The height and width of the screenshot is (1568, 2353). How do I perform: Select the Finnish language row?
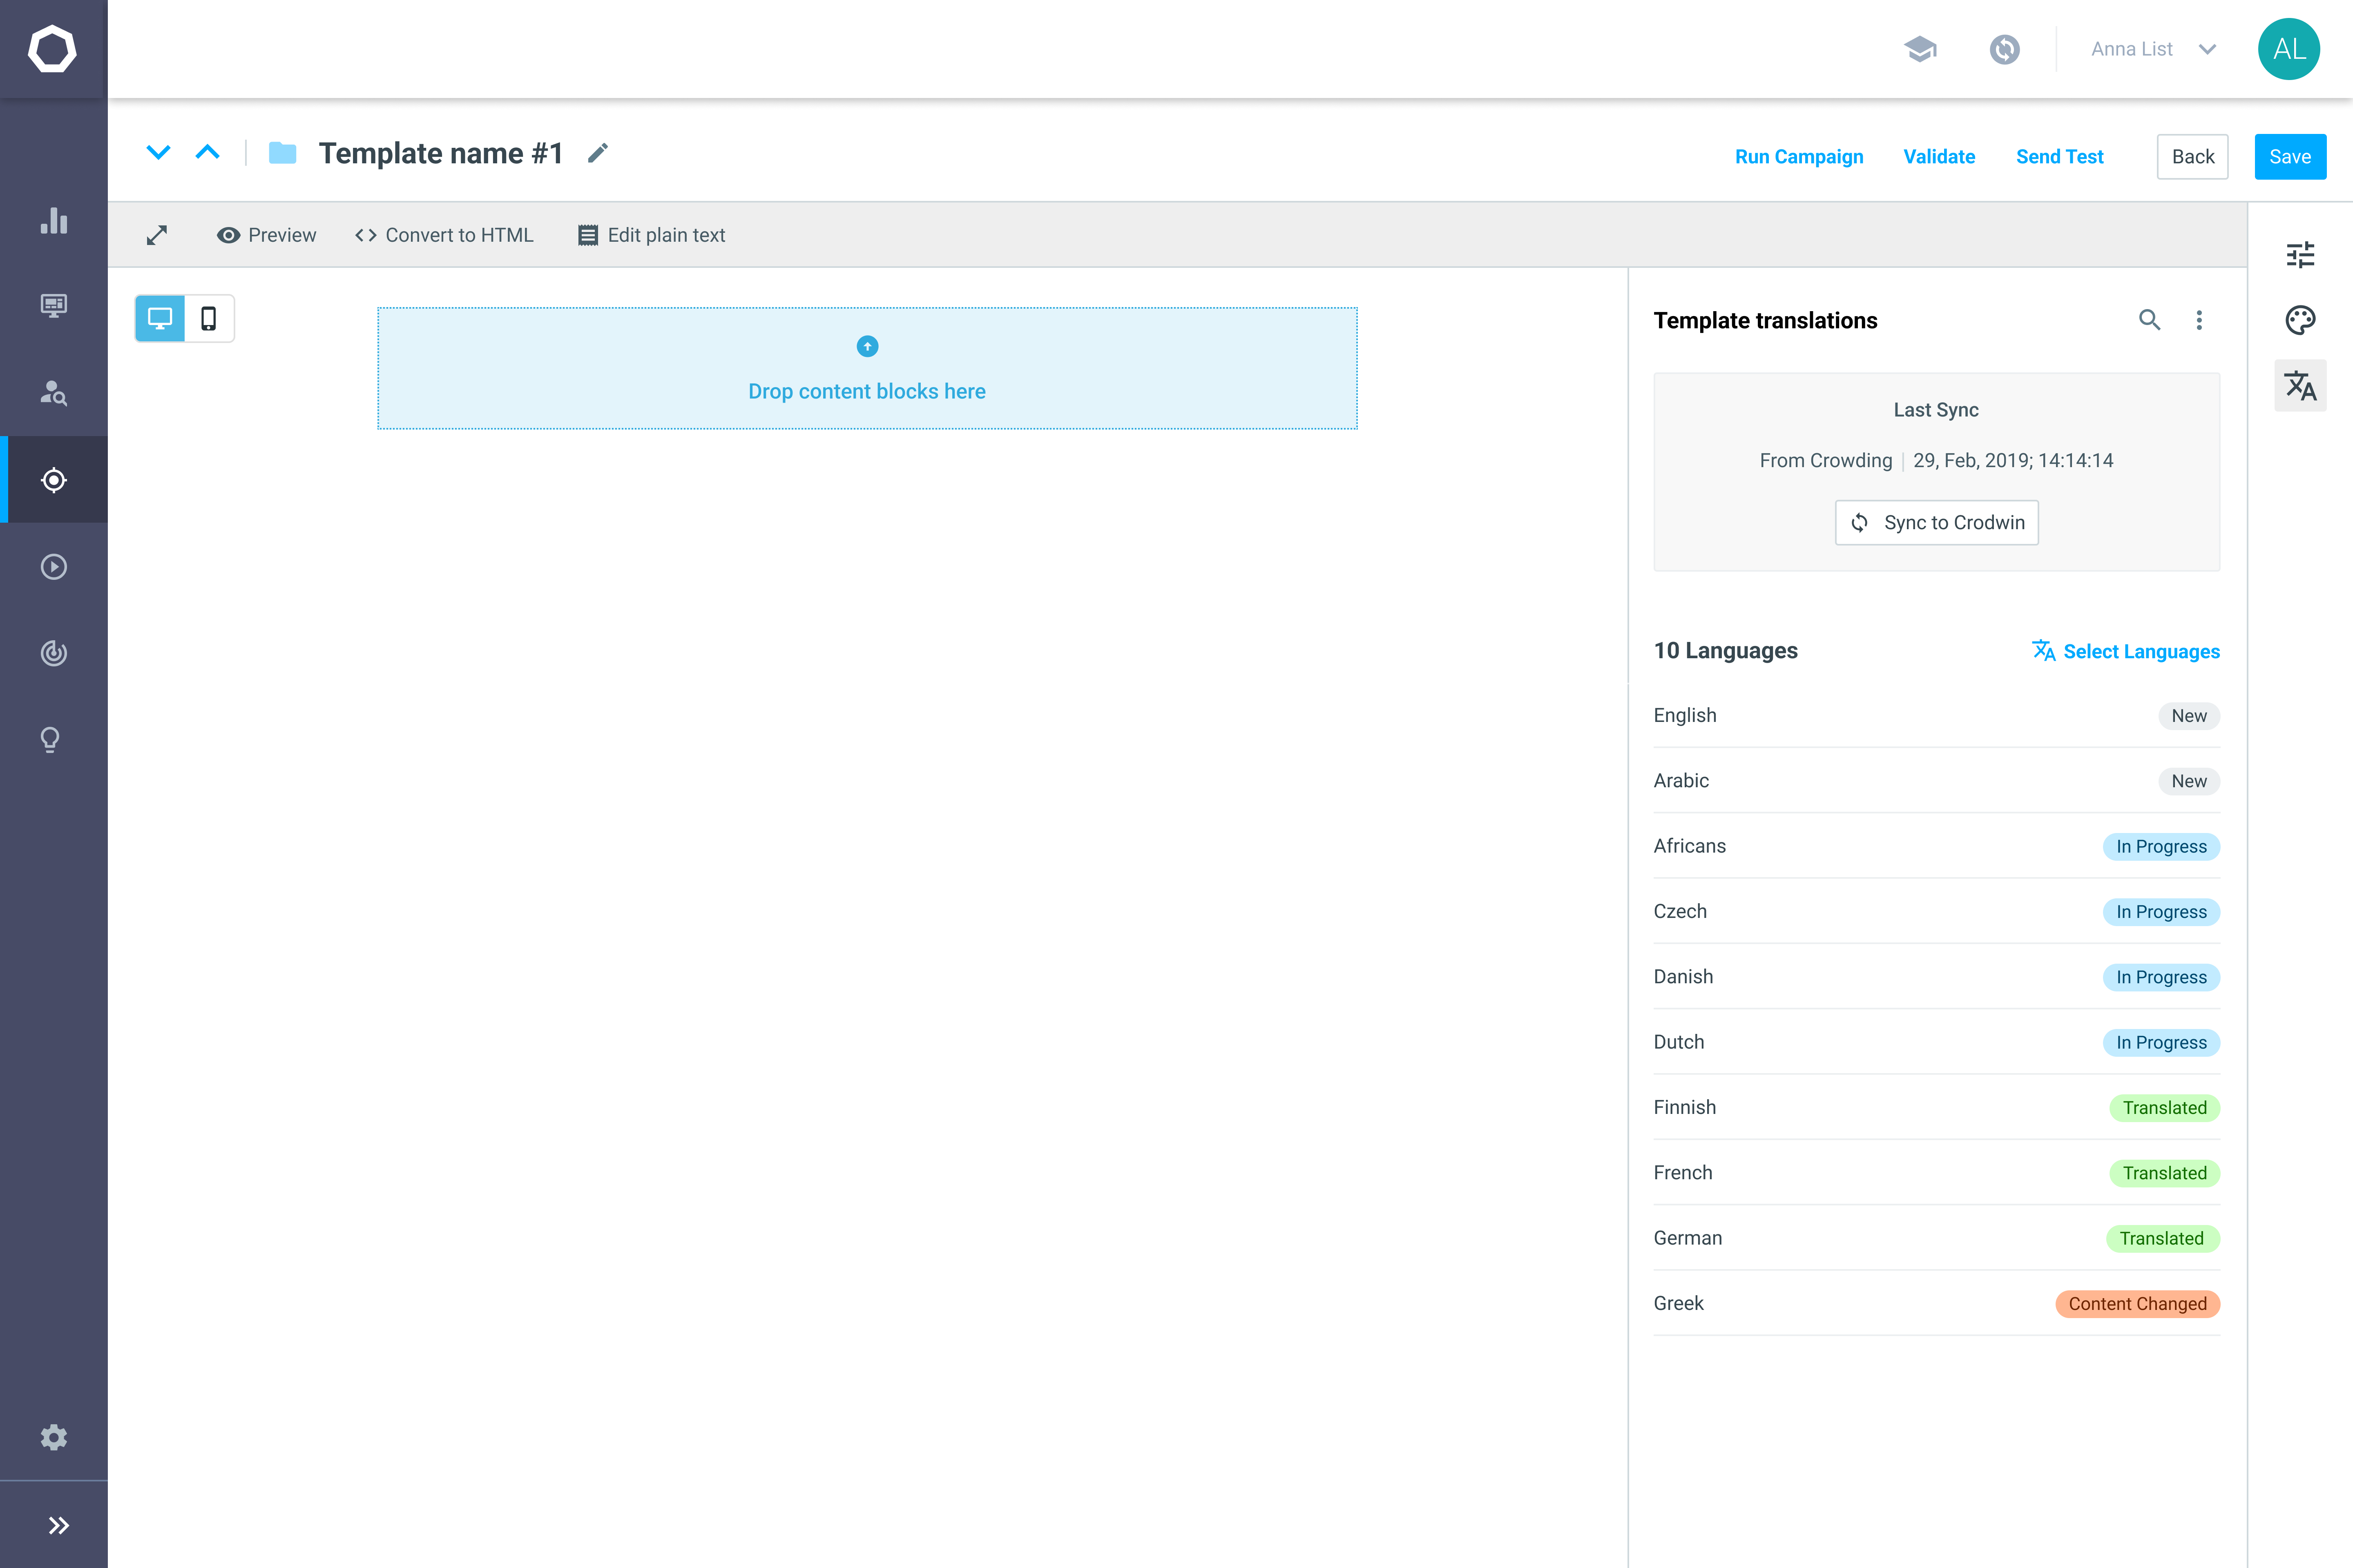pos(1937,1108)
